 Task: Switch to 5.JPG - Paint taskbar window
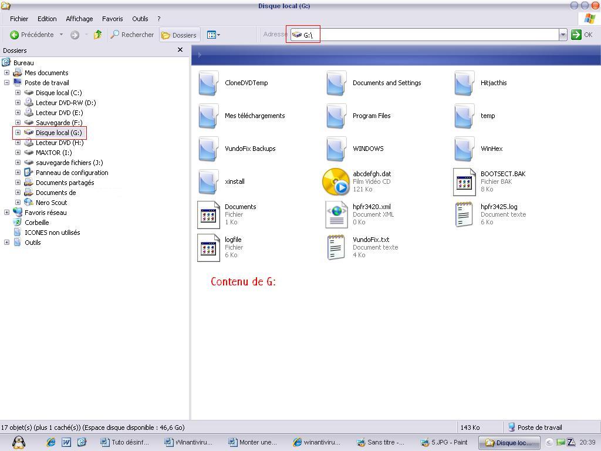tap(445, 443)
